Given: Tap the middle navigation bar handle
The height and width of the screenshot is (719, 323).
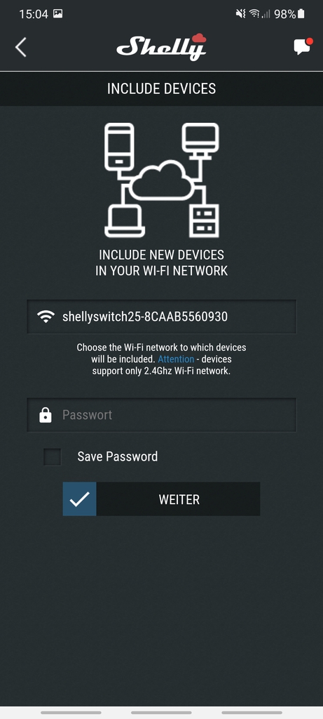Looking at the screenshot, I should coord(161,713).
